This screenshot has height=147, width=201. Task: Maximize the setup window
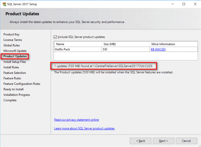[184, 4]
